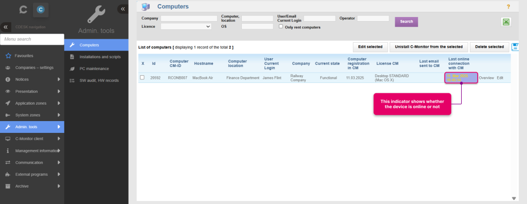Click the save floppy disk icon
The image size is (527, 204).
pyautogui.click(x=515, y=47)
